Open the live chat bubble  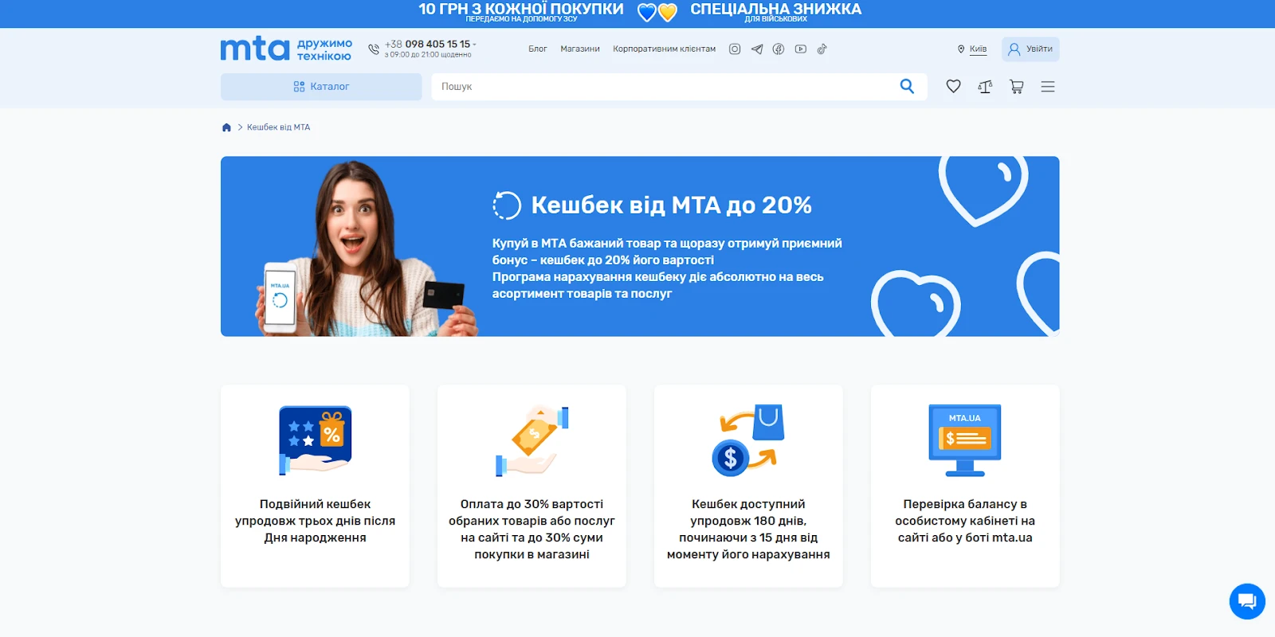click(x=1246, y=601)
